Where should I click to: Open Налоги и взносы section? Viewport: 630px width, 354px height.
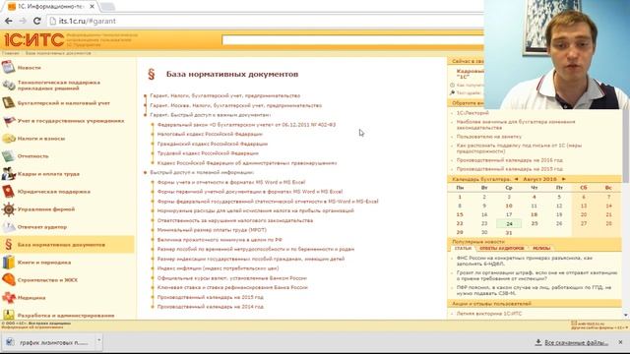[41, 139]
